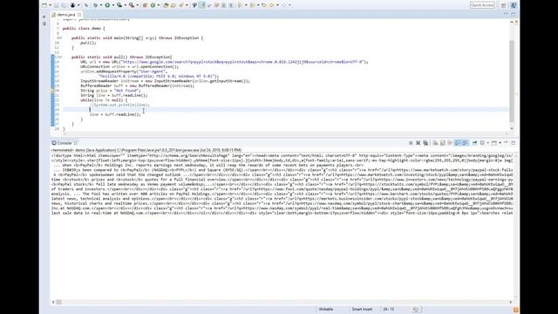Click 'String price = "Not found";' line
This screenshot has height=314, width=558.
click(x=111, y=91)
